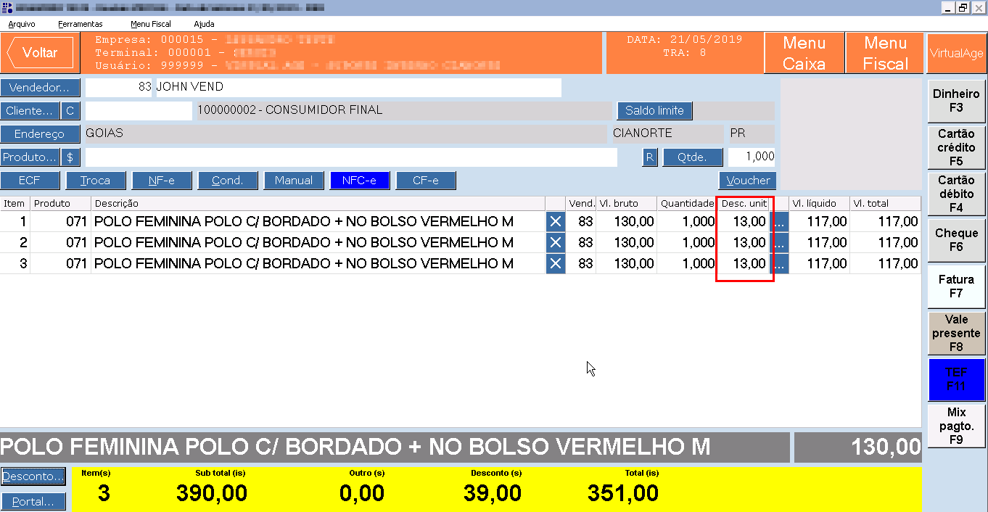This screenshot has width=988, height=512.
Task: Select the CF-e document type
Action: pos(426,181)
